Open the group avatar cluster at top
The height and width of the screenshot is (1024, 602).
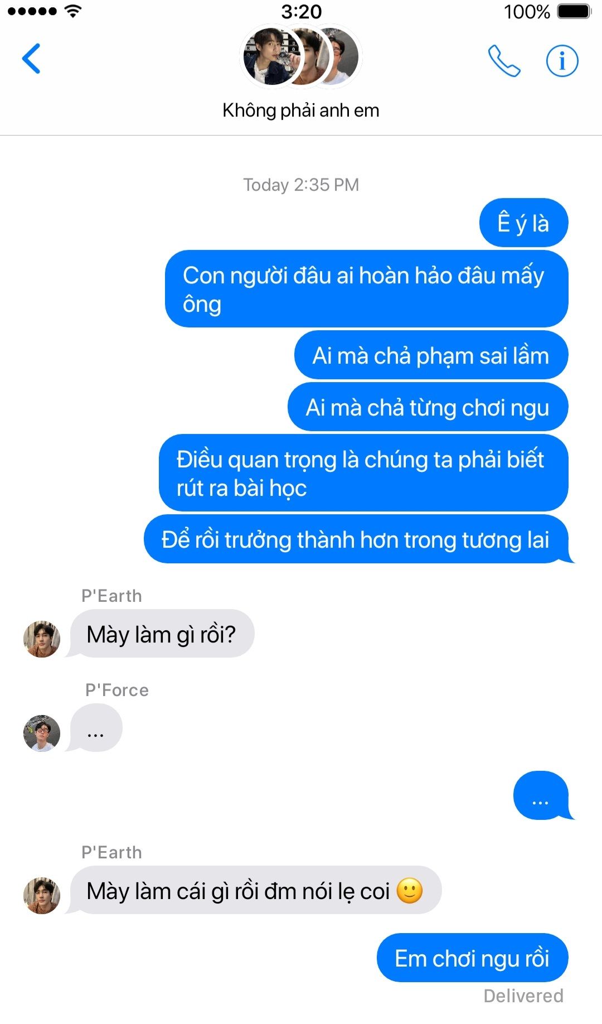click(x=301, y=57)
